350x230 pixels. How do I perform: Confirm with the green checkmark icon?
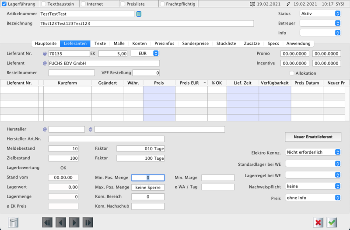pyautogui.click(x=332, y=222)
